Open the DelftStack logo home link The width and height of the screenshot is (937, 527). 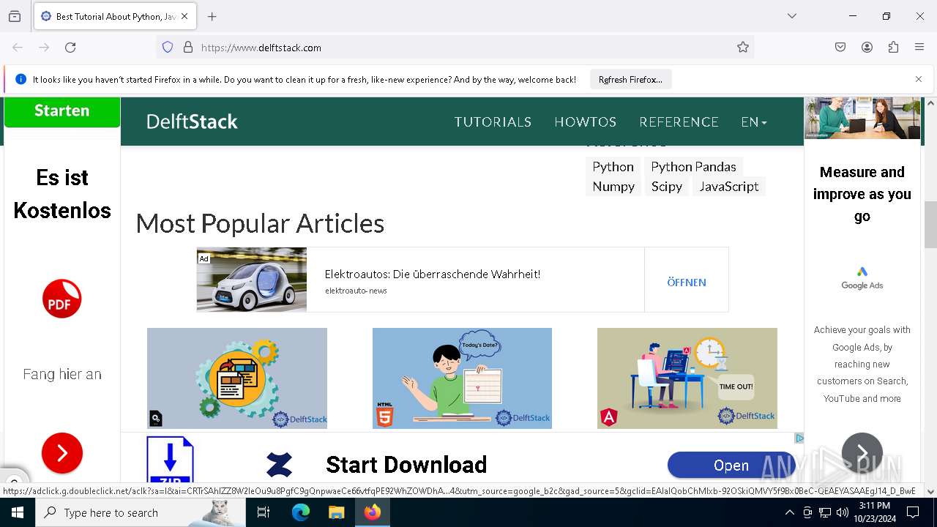click(x=192, y=122)
